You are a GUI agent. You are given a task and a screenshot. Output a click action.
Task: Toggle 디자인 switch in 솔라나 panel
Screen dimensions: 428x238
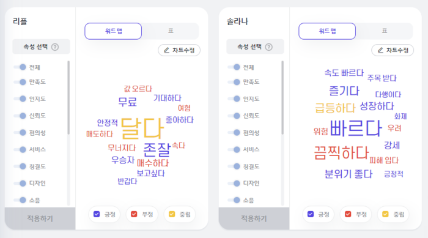(234, 183)
